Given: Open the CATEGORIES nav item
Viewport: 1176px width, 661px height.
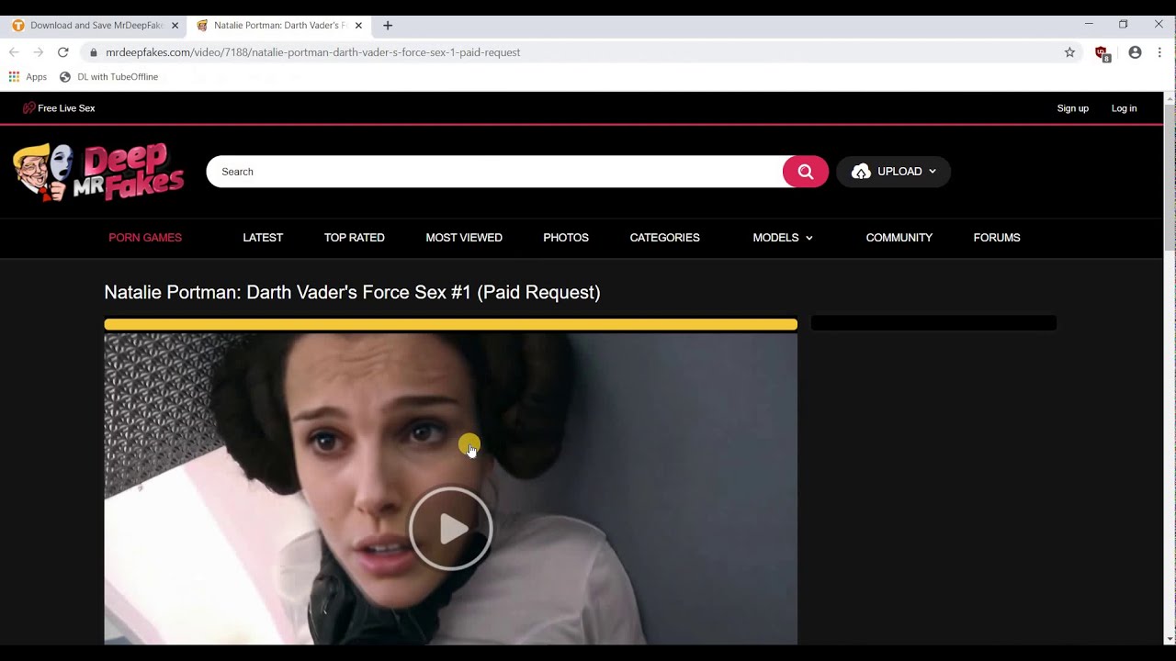Looking at the screenshot, I should click(x=665, y=238).
